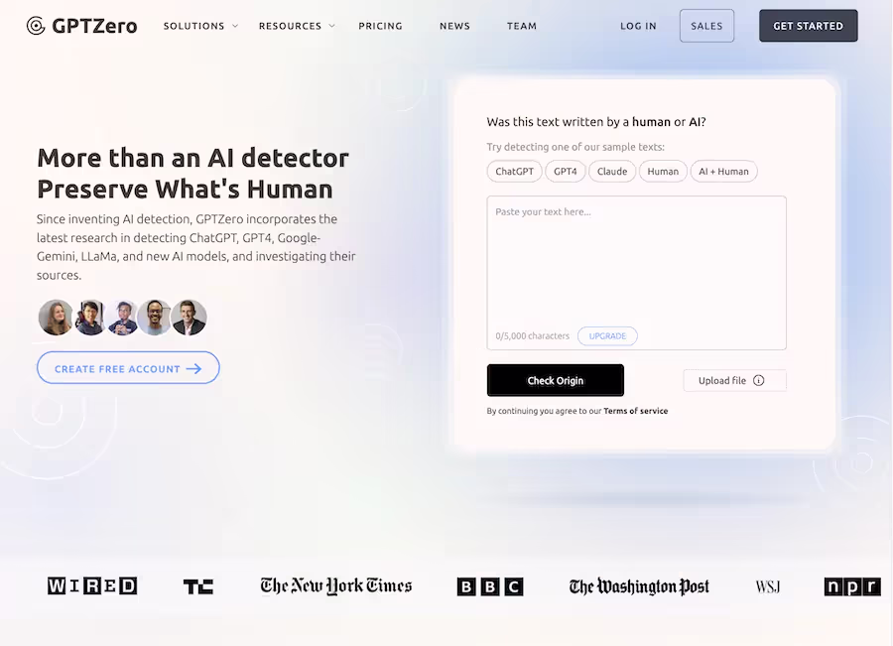Screen dimensions: 893x646
Task: Click the BBC logo
Action: [490, 586]
